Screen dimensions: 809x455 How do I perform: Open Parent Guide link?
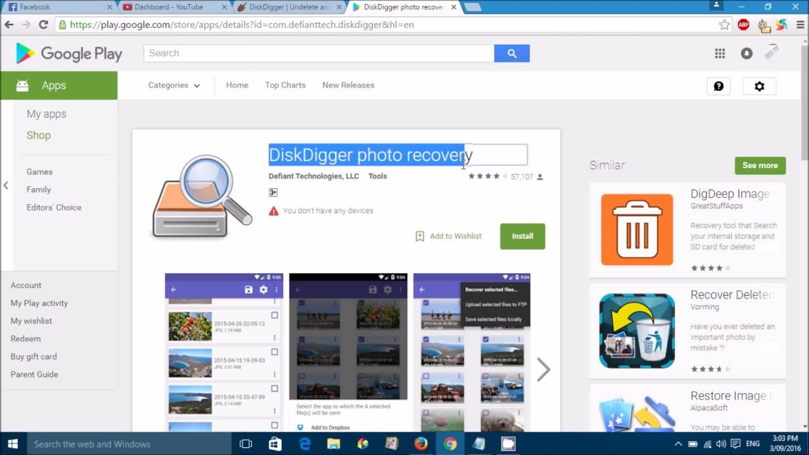[34, 374]
